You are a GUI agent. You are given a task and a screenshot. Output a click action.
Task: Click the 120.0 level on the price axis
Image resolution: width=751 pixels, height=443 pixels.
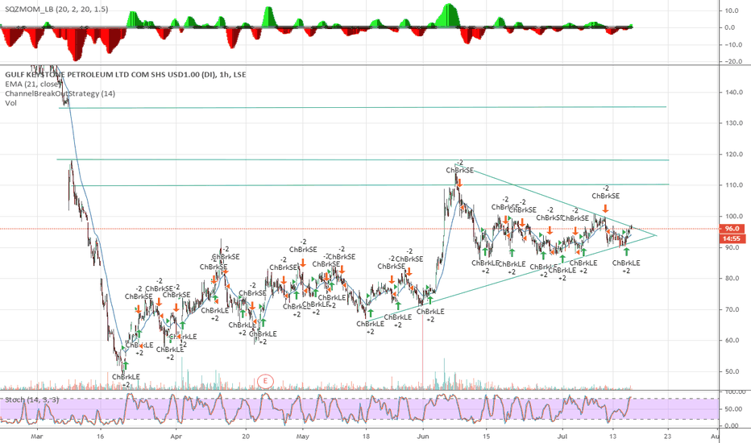tap(734, 154)
